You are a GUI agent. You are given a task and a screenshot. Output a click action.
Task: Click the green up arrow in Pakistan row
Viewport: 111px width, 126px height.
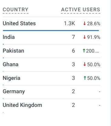pyautogui.click(x=84, y=50)
